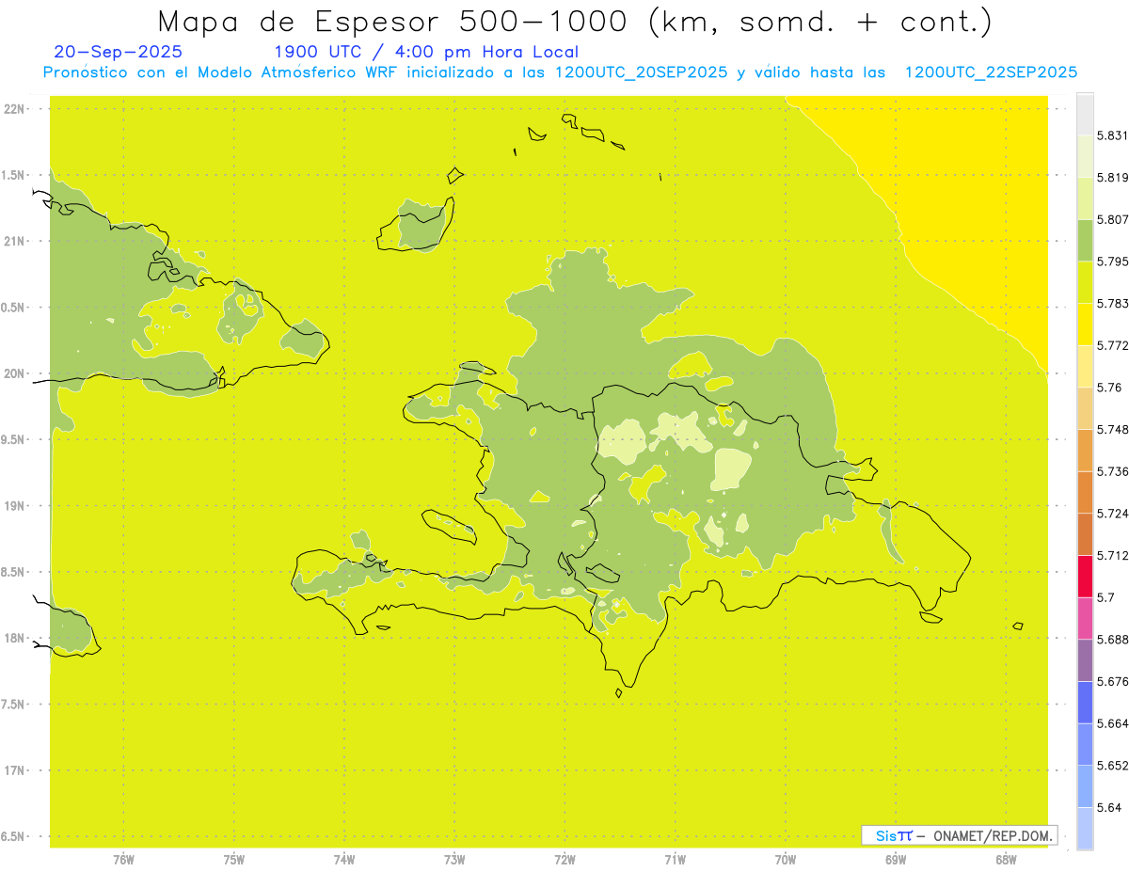1129x872 pixels.
Task: Click the '69W' longitude label
Action: (896, 859)
